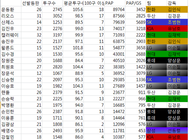Click manager cell 김재박 in 손승락 row
Screen dimensions: 189x140
tap(178, 99)
